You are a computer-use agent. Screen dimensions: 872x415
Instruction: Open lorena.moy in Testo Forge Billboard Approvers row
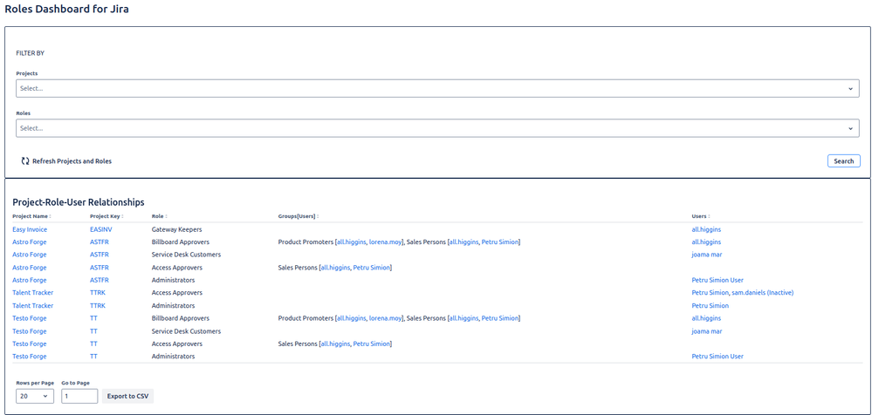click(x=386, y=318)
